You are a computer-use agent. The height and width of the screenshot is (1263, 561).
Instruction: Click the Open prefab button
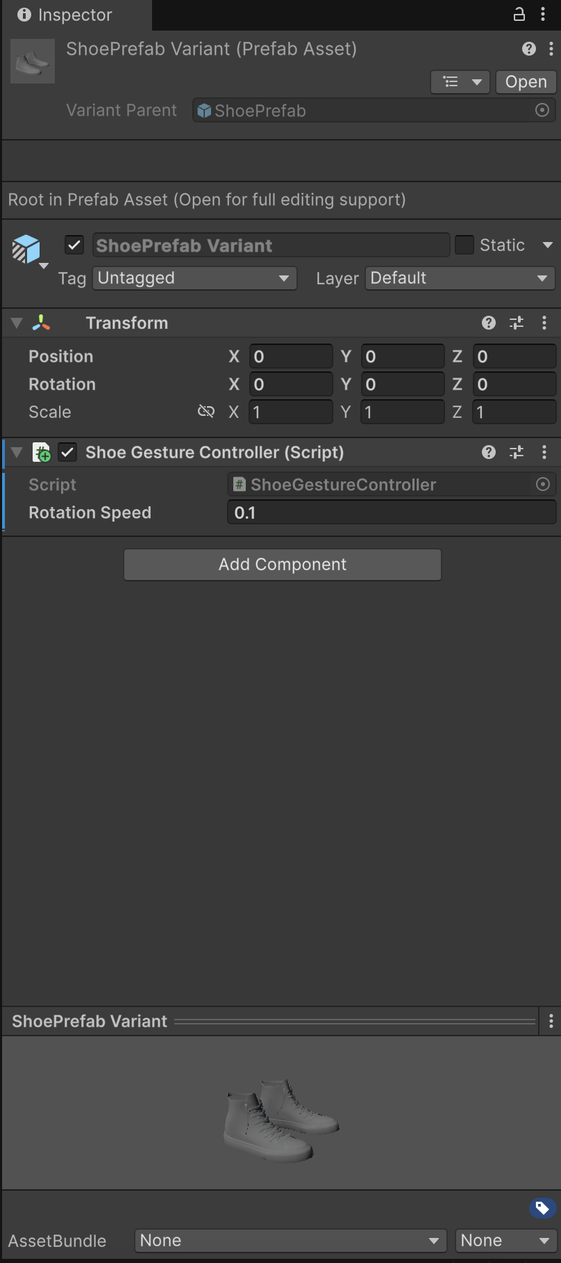coord(526,82)
